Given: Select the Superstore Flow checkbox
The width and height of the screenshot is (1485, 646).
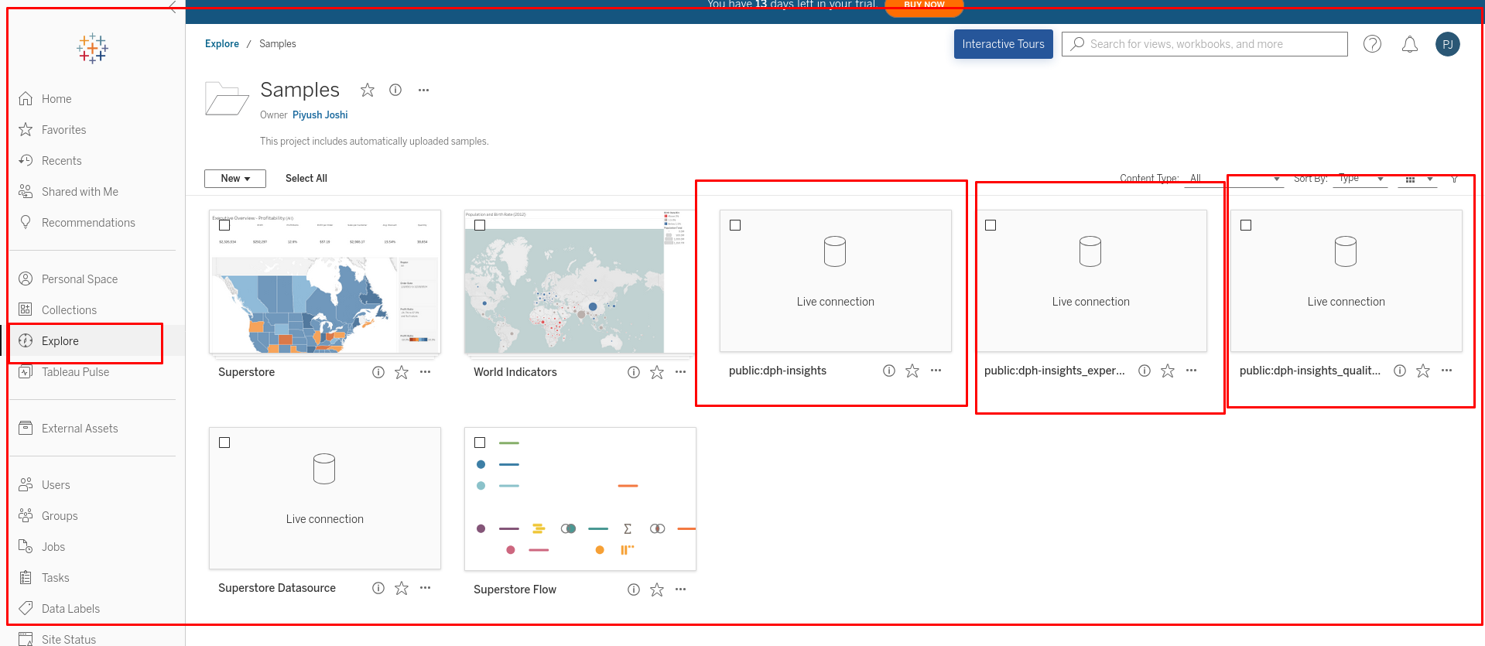Looking at the screenshot, I should (480, 443).
